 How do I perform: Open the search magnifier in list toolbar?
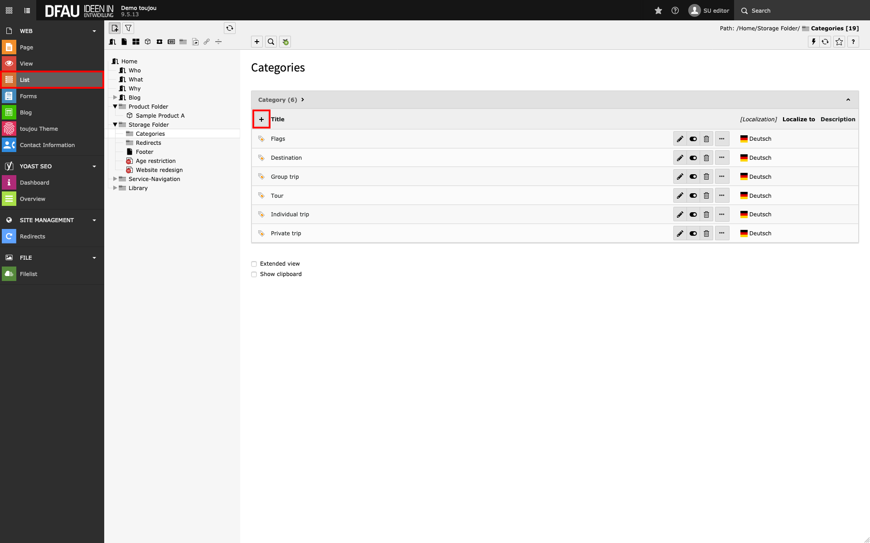coord(271,42)
